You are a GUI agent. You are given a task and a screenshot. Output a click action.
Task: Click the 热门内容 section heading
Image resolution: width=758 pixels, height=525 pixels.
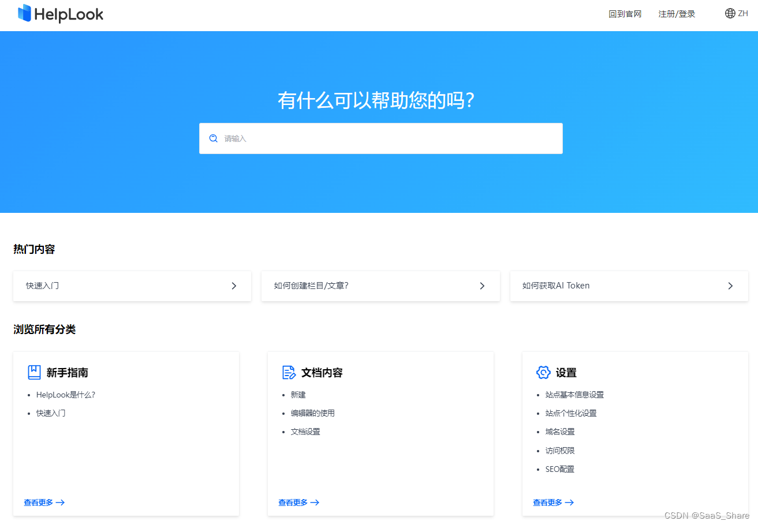tap(34, 249)
